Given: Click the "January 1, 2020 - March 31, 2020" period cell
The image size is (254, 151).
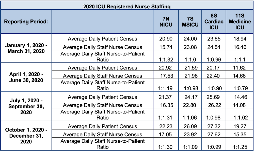Looking at the screenshot, I should coord(26,48).
